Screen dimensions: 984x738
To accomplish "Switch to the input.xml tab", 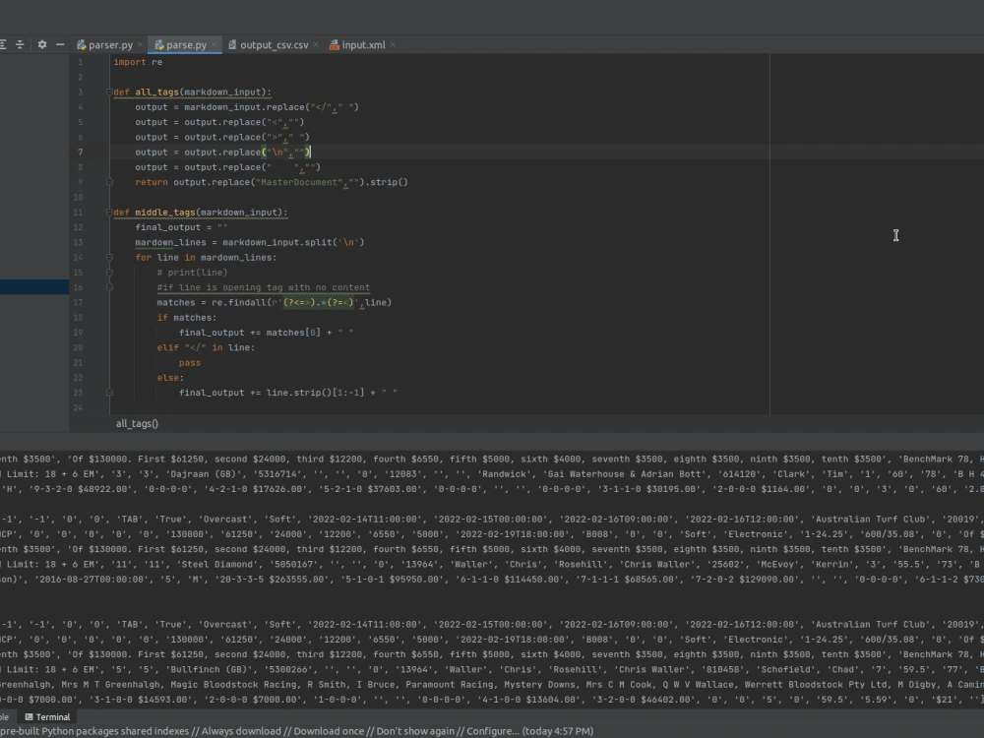I will pos(364,44).
